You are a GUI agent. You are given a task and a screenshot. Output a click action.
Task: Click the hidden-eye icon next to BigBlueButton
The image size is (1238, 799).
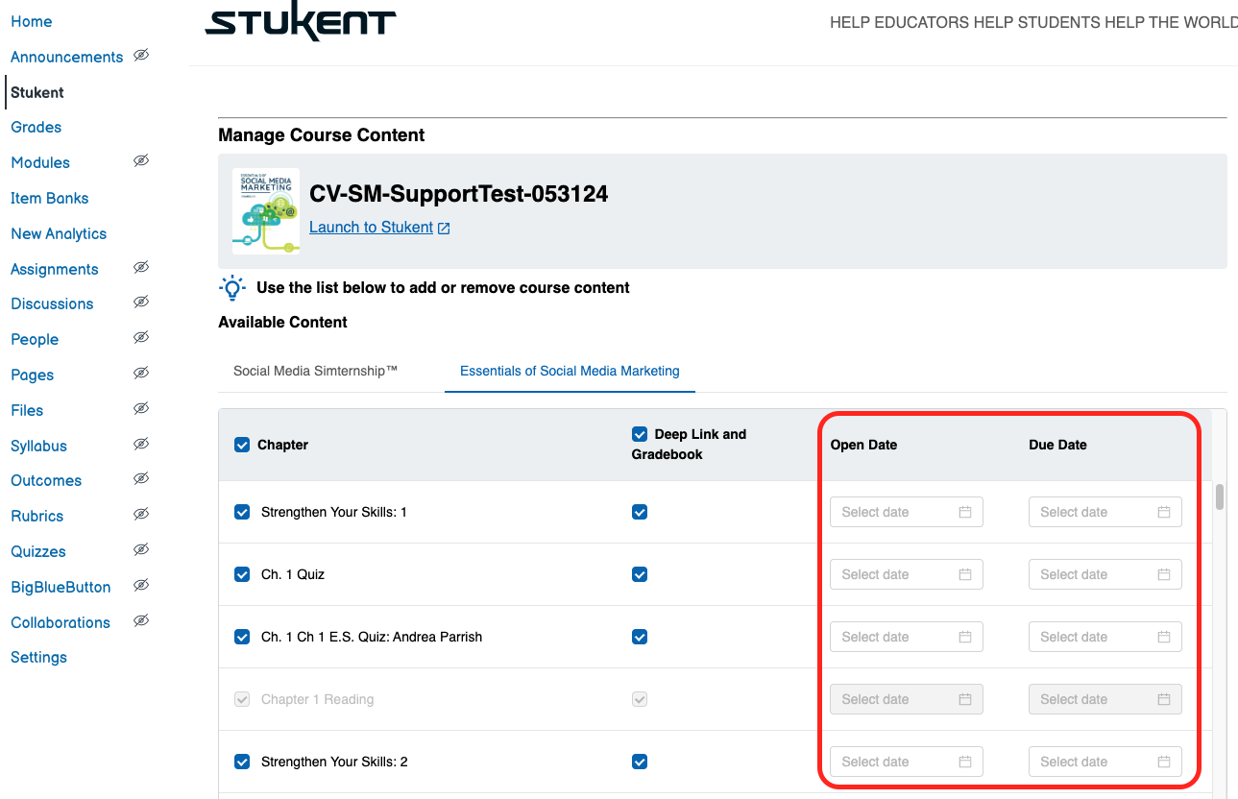coord(141,586)
